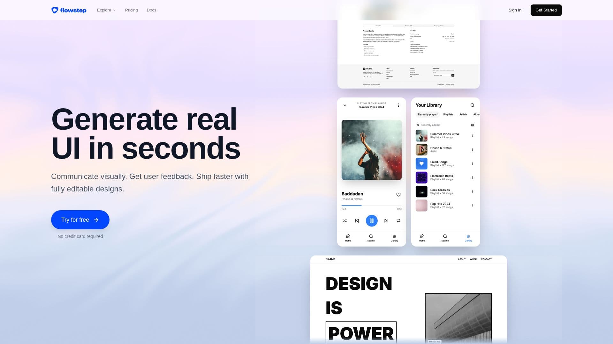The height and width of the screenshot is (344, 613).
Task: Click the Baddadan album cover art
Action: pyautogui.click(x=372, y=150)
